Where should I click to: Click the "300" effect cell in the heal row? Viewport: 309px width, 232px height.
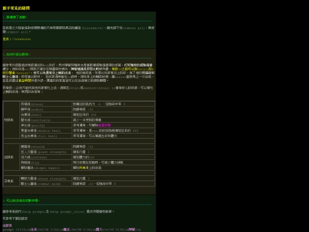coord(113,115)
